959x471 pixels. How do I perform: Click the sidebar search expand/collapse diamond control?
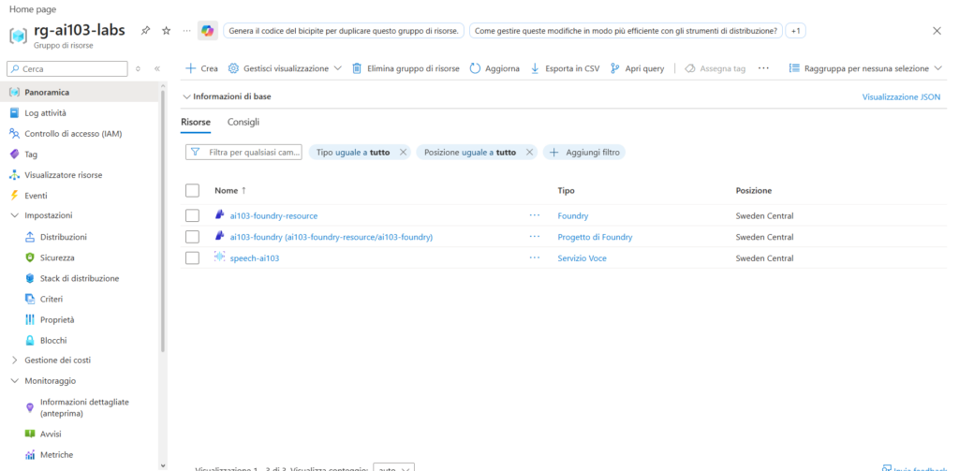pyautogui.click(x=138, y=68)
